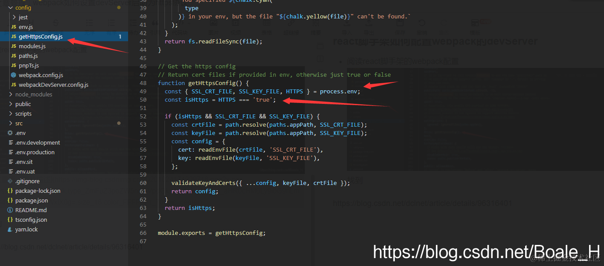Click the JS icon beside env.js
604x266 pixels.
[14, 27]
